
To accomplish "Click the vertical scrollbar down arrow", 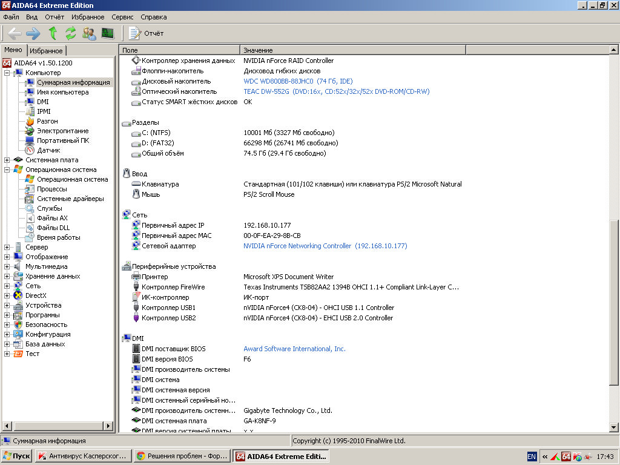I will pyautogui.click(x=614, y=428).
